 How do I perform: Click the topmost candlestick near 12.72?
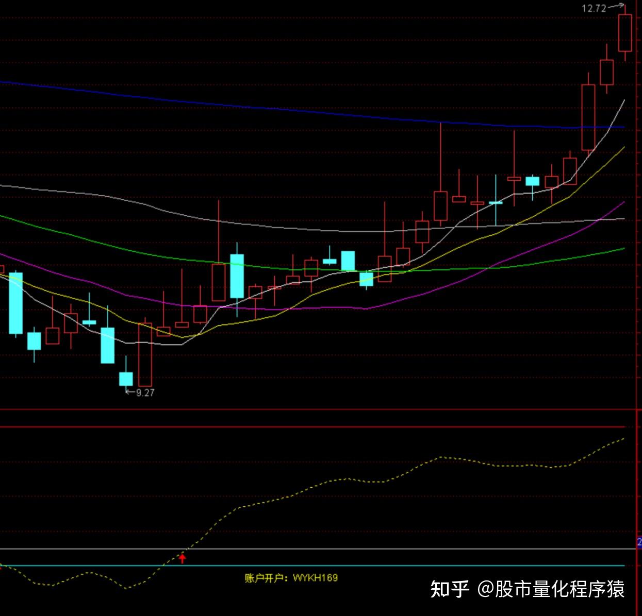click(625, 32)
